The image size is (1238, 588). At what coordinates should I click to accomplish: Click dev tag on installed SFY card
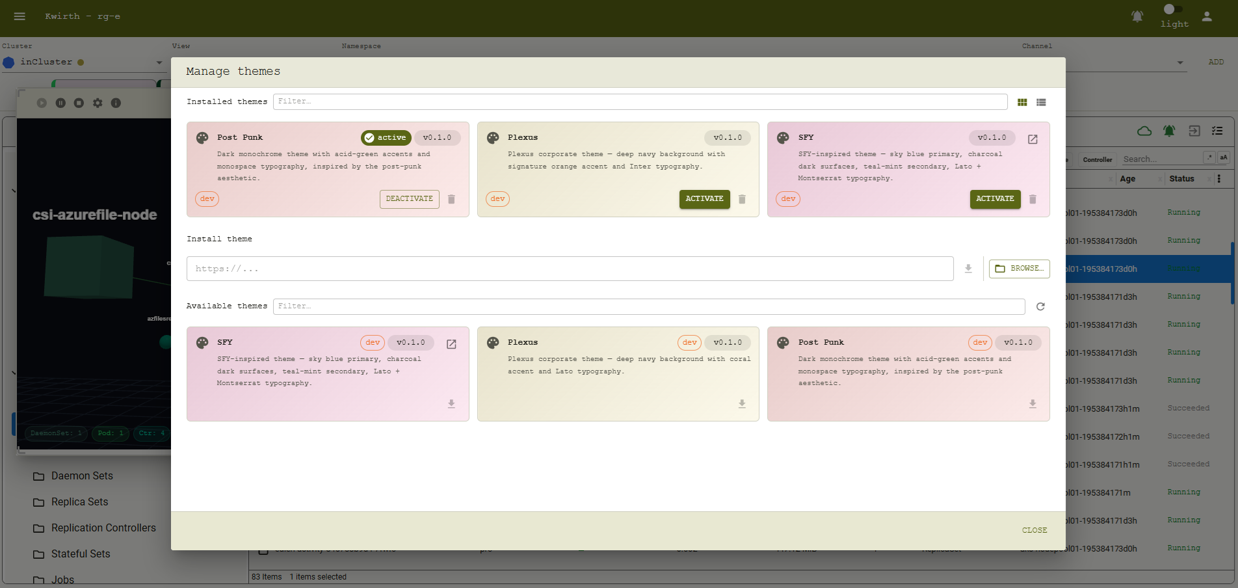[788, 199]
